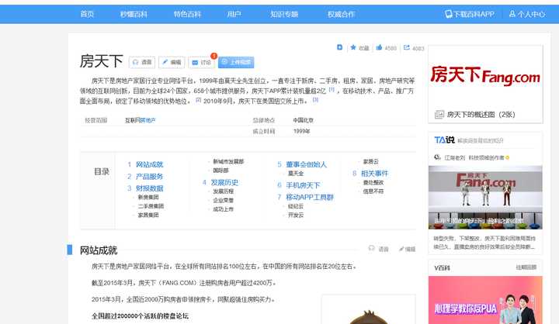Click the bookmark icon left of 收藏
This screenshot has height=324, width=559.
click(339, 47)
